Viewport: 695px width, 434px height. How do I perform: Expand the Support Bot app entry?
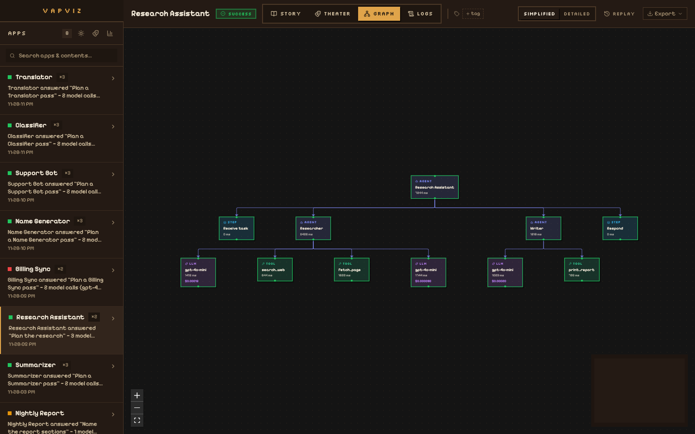click(x=113, y=174)
